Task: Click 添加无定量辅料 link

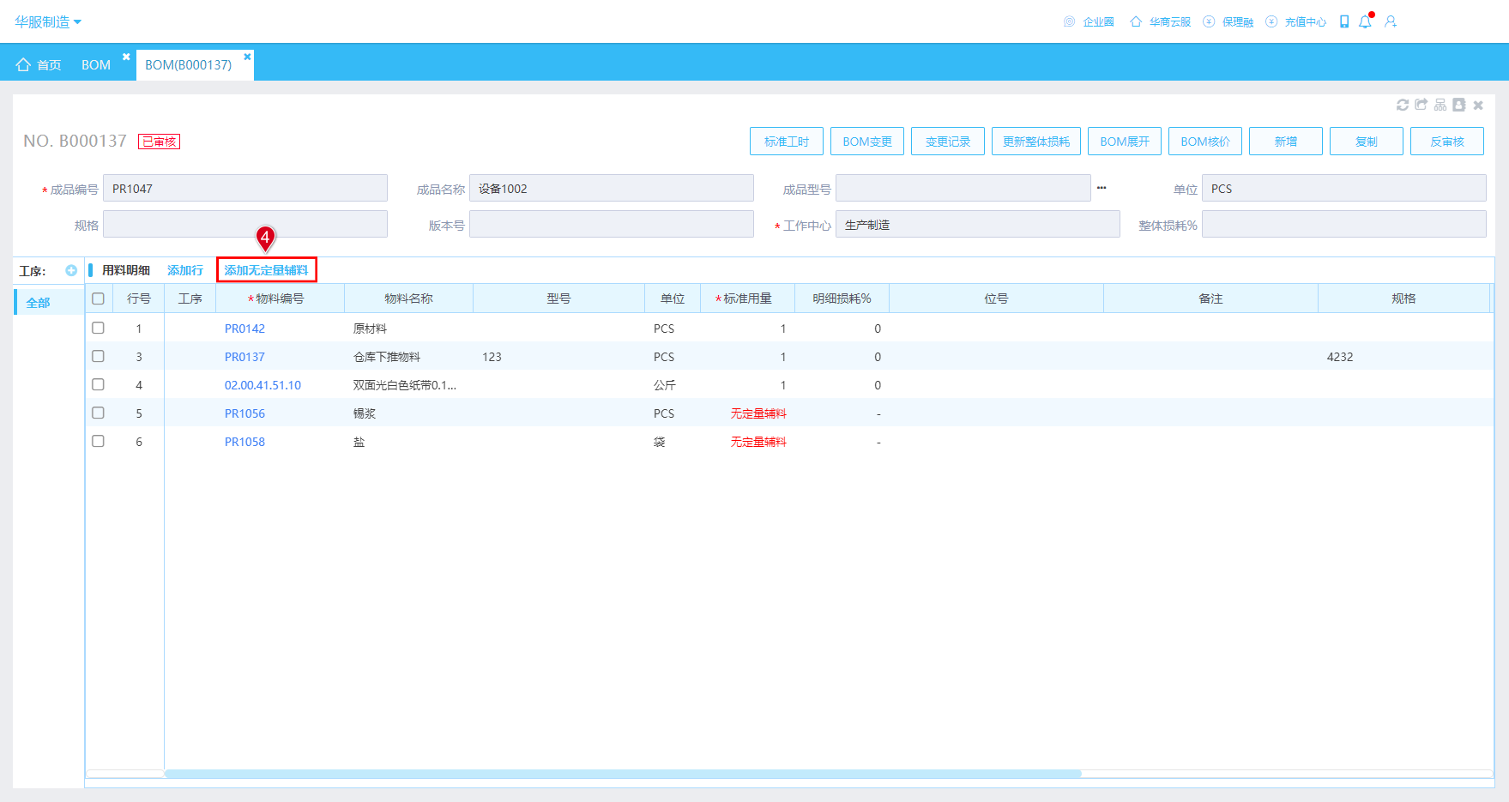Action: tap(266, 270)
